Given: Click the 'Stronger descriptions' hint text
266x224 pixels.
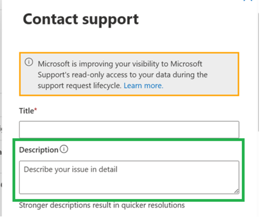Looking at the screenshot, I should [102, 205].
